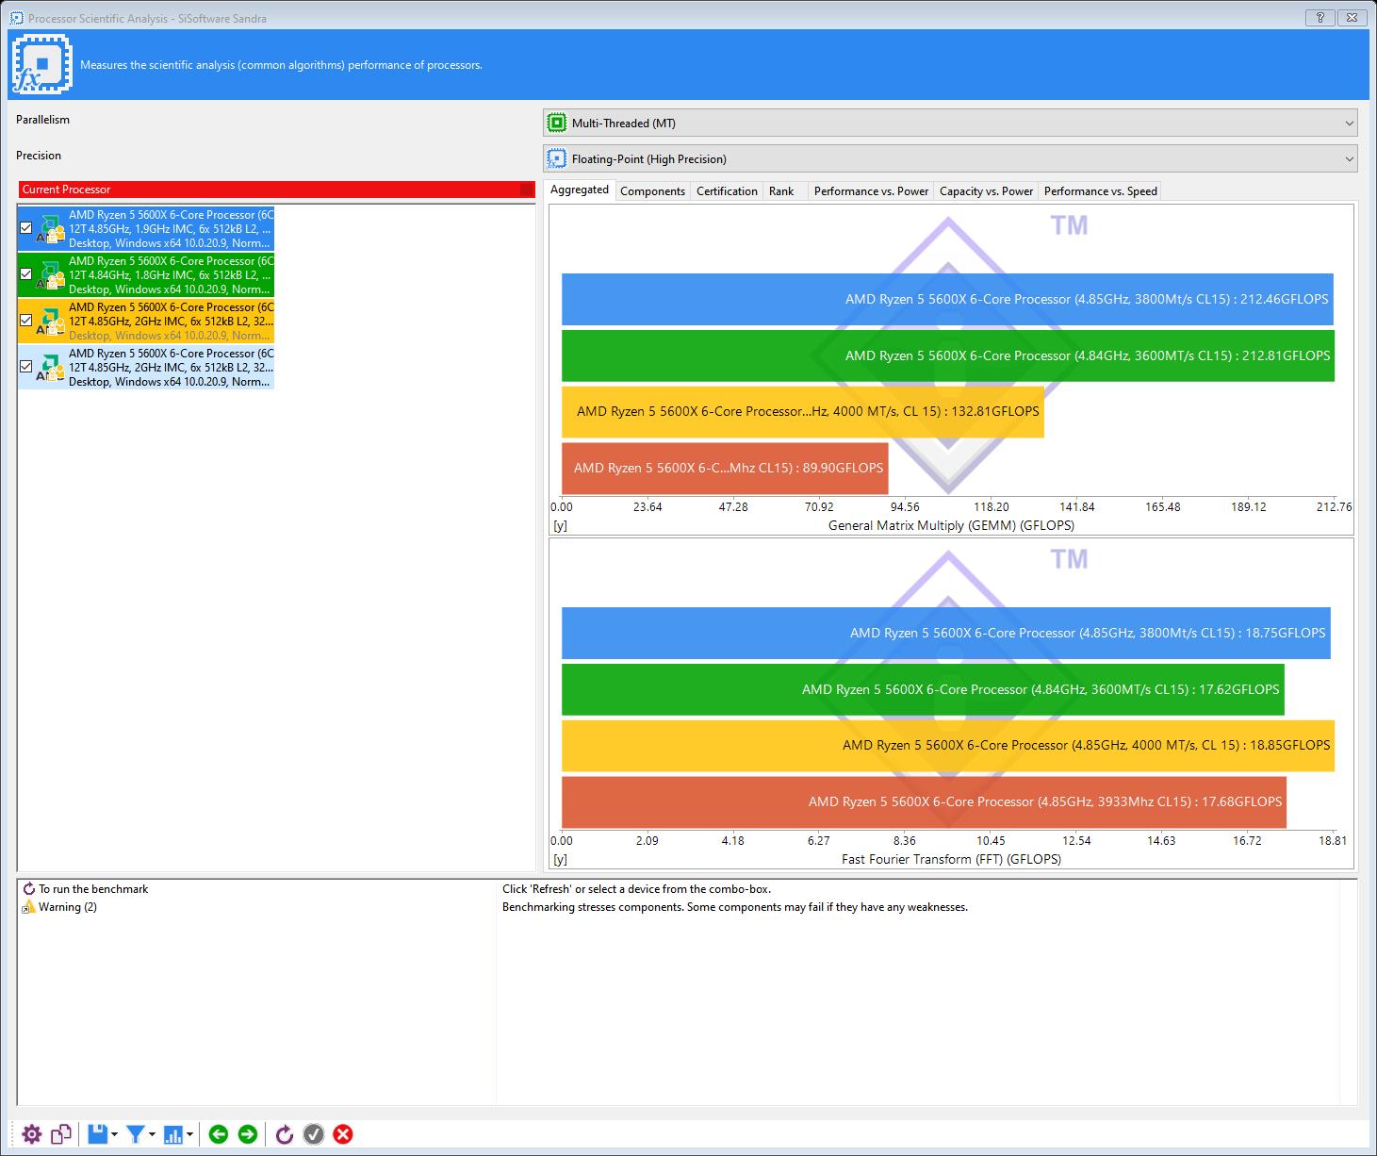Image resolution: width=1377 pixels, height=1156 pixels.
Task: Switch to the Components tab
Action: [652, 191]
